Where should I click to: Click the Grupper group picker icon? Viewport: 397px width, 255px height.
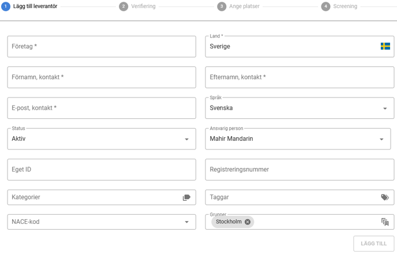[x=385, y=222]
